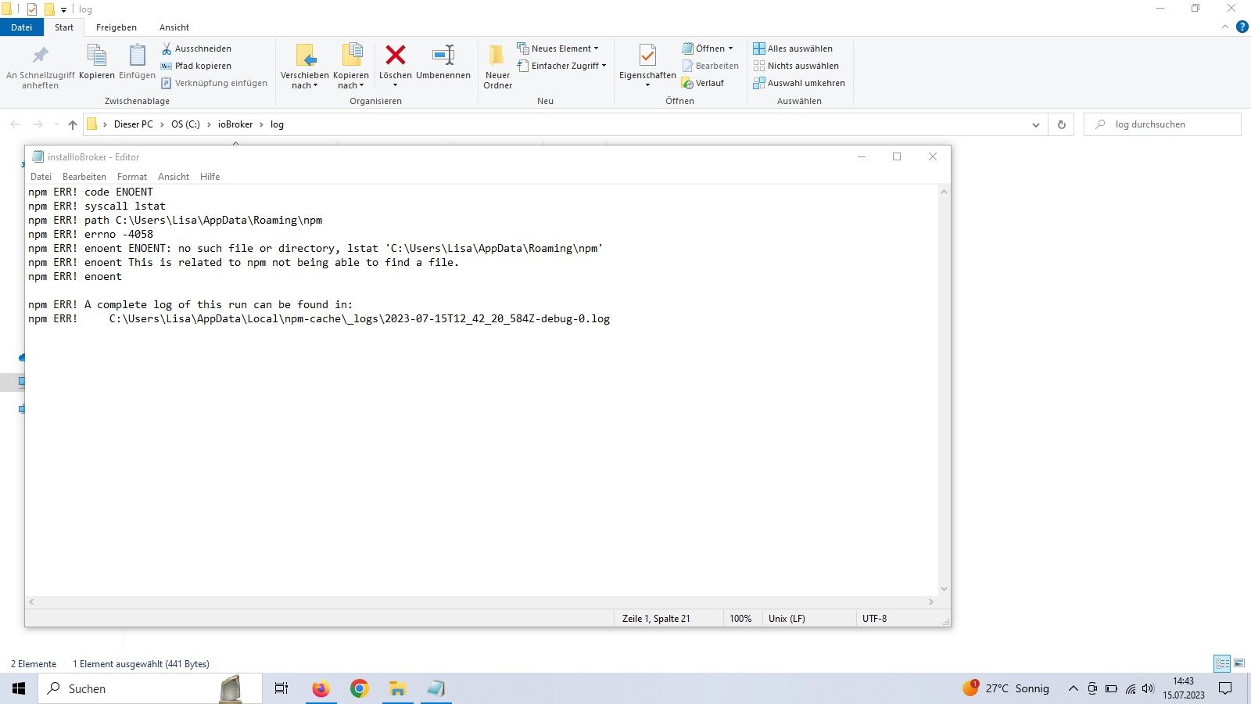Click the red Löschen icon
Screen dimensions: 1251x704
coord(396,55)
